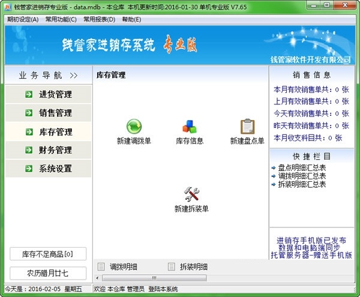Click the 本月收支科目共 line
360x297 pixels.
coord(308,138)
